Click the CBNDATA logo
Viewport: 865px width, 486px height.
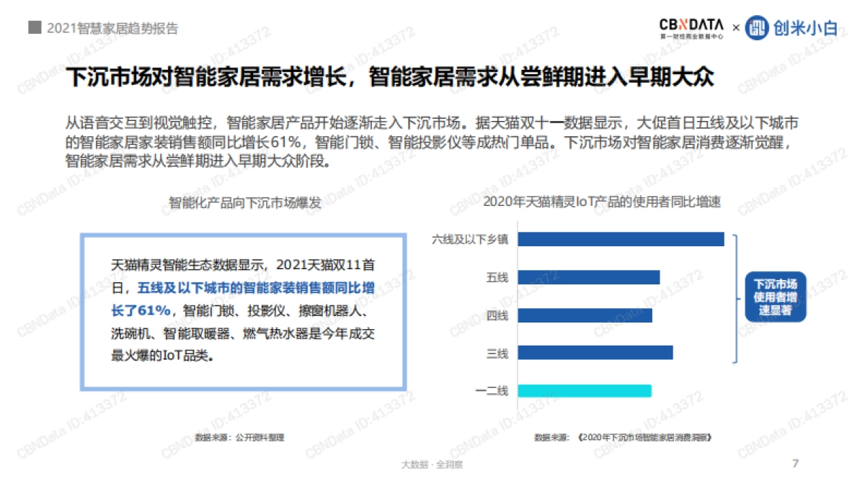(x=690, y=24)
